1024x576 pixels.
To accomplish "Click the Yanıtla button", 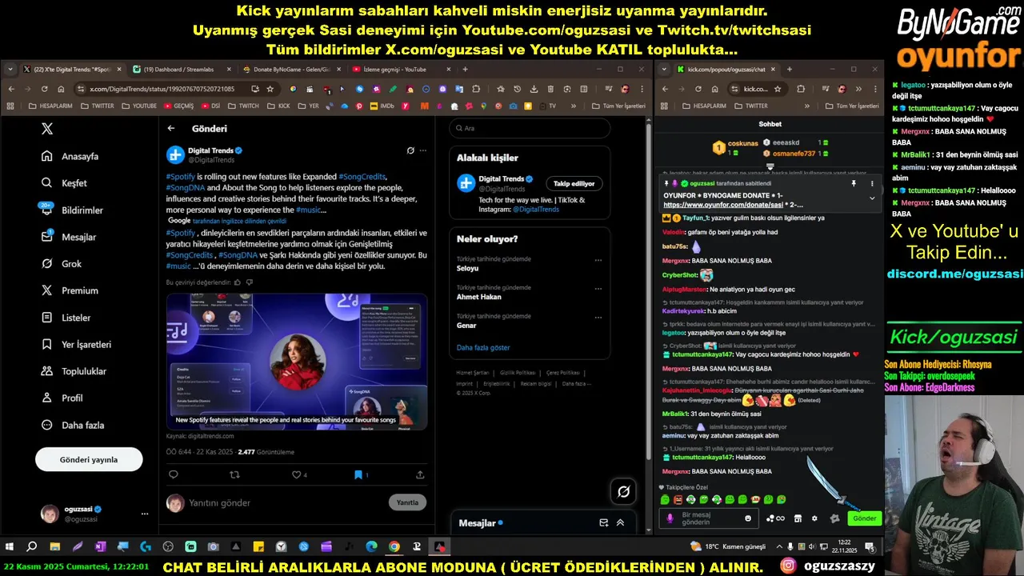I will pyautogui.click(x=408, y=502).
